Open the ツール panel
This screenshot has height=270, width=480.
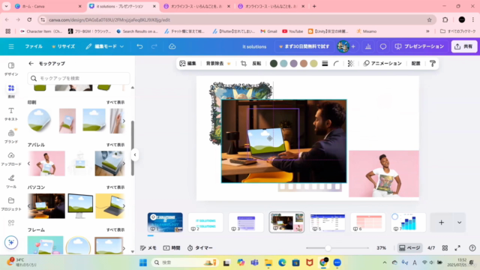click(11, 181)
